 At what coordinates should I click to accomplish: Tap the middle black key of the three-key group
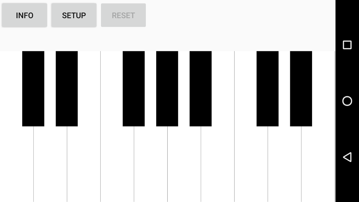coord(167,88)
